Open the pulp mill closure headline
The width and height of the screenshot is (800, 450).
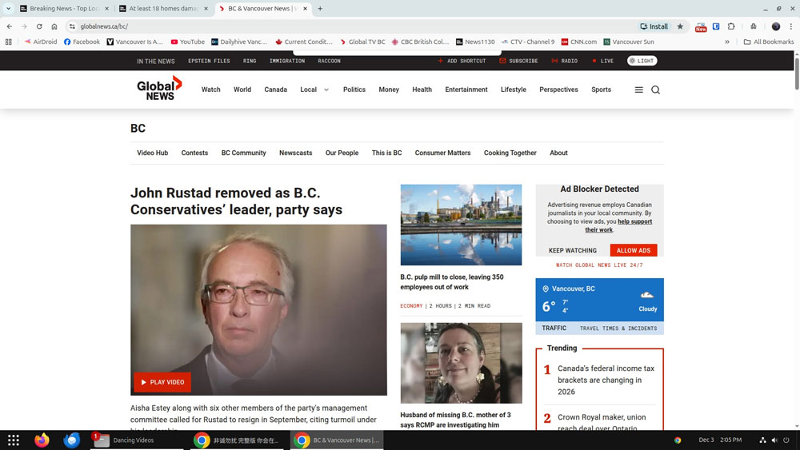(x=452, y=282)
